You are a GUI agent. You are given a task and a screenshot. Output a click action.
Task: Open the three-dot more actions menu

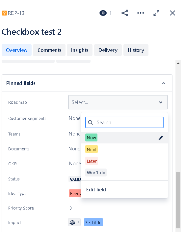141,13
